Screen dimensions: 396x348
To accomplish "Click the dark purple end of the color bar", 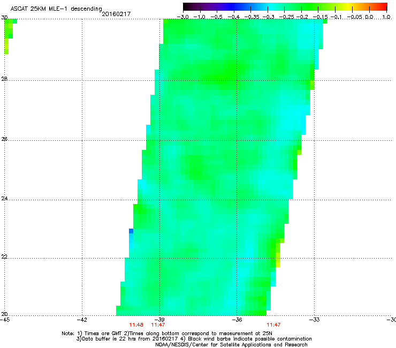I will 188,6.
